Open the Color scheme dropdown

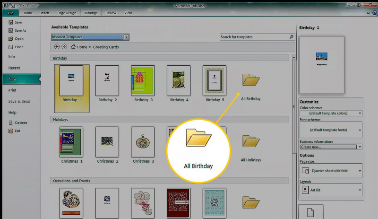(331, 113)
